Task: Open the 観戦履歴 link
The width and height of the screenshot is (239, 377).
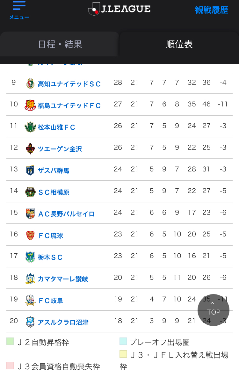Action: [x=211, y=10]
